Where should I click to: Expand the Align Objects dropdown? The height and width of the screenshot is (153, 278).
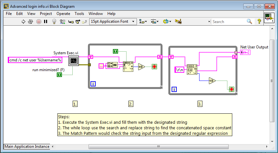point(143,22)
